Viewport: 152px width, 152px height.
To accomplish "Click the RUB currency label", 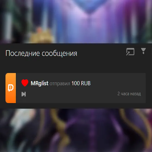I will pos(86,83).
